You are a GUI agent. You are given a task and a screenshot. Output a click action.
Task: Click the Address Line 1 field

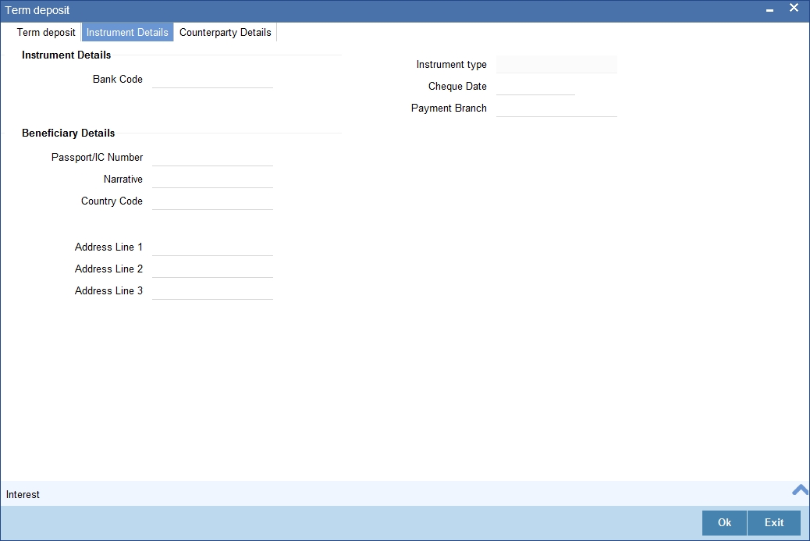pos(212,247)
